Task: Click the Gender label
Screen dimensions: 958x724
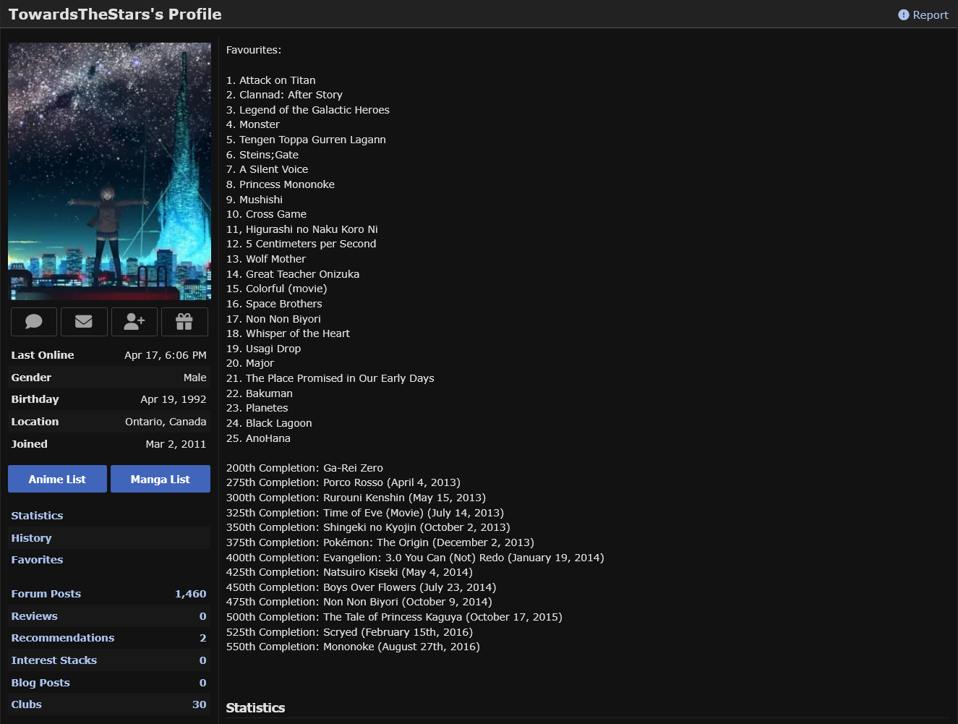Action: tap(31, 378)
